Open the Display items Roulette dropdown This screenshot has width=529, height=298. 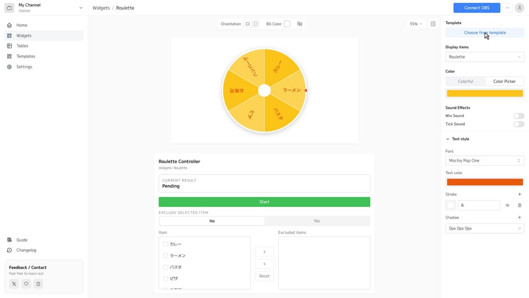point(485,57)
